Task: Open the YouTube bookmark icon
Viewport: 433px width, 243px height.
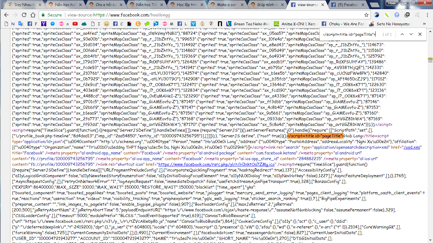Action: 75,24
